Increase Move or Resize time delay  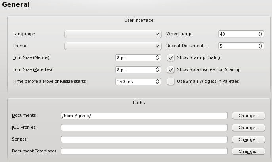point(157,80)
